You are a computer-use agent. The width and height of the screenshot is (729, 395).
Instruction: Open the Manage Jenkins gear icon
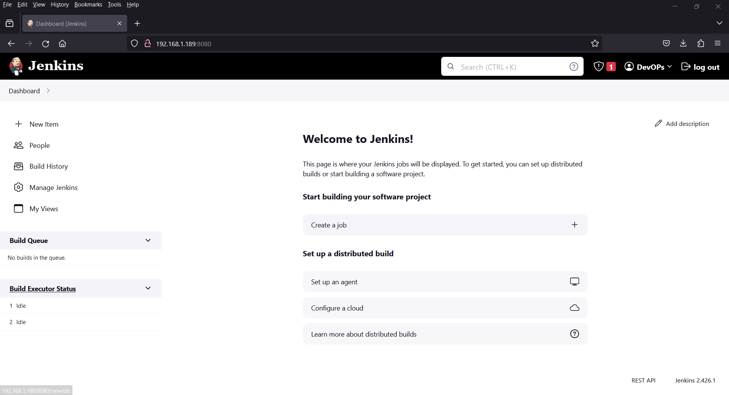click(18, 187)
